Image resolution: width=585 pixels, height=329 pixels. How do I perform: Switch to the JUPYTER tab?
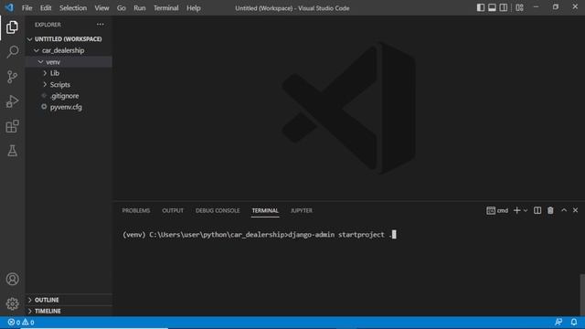[302, 211]
